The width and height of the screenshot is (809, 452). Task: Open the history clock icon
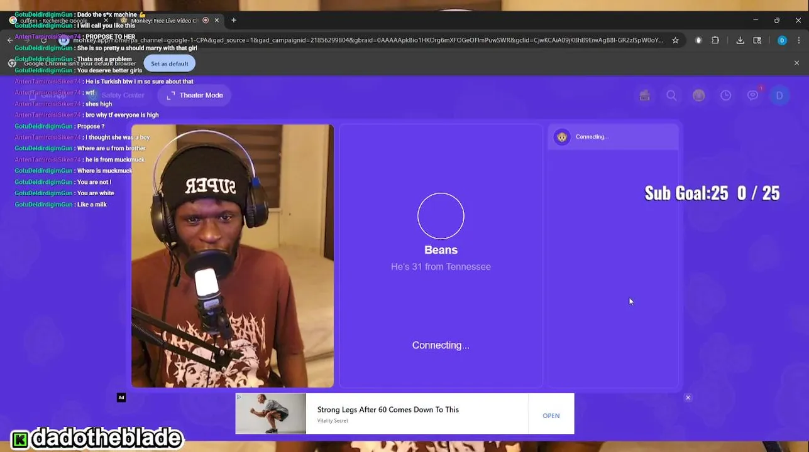(x=725, y=95)
